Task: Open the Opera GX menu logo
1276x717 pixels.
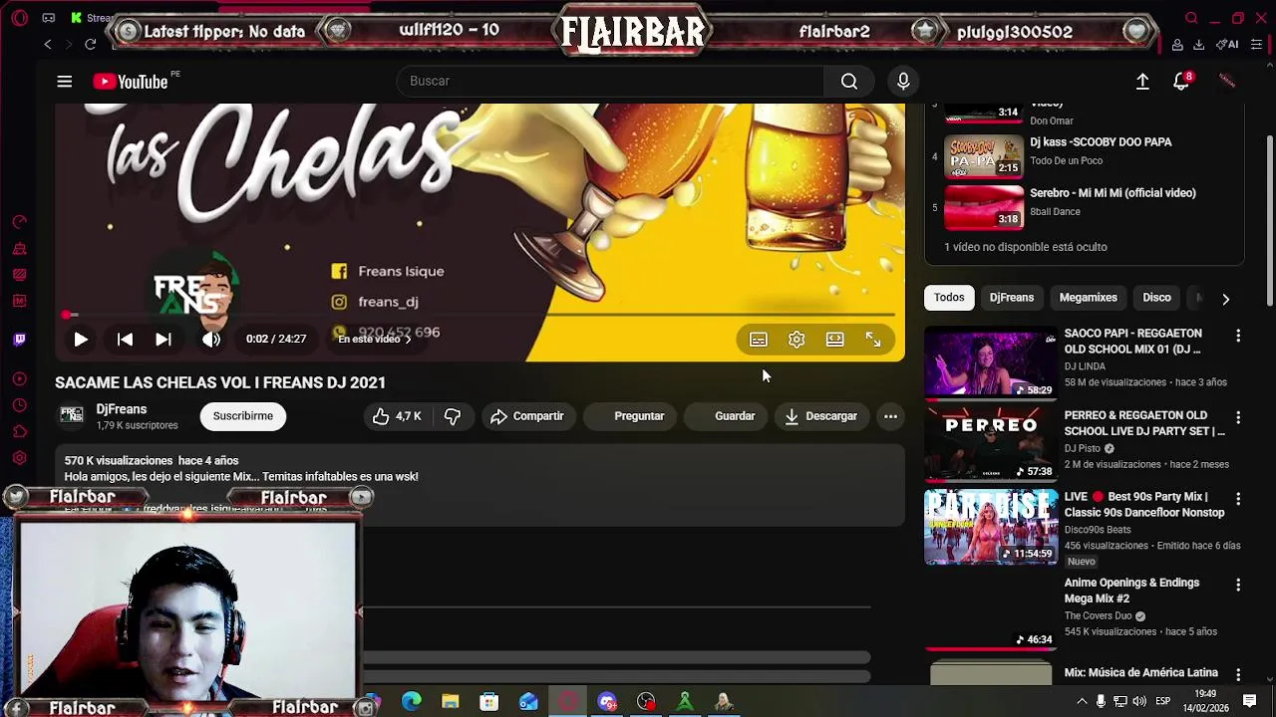Action: pyautogui.click(x=19, y=18)
